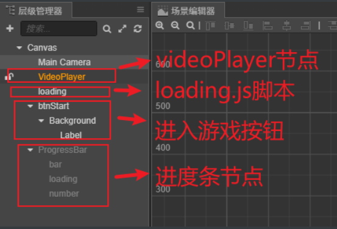This screenshot has height=229, width=337.
Task: Click the align right edges tool
Action: [306, 26]
